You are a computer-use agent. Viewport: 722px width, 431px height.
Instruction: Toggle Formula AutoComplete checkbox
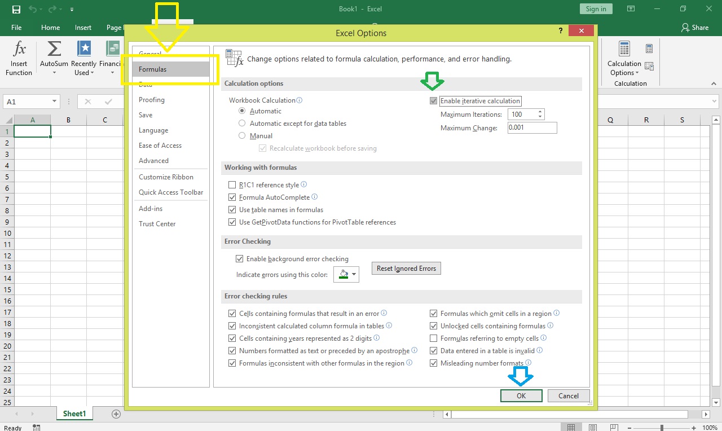232,197
